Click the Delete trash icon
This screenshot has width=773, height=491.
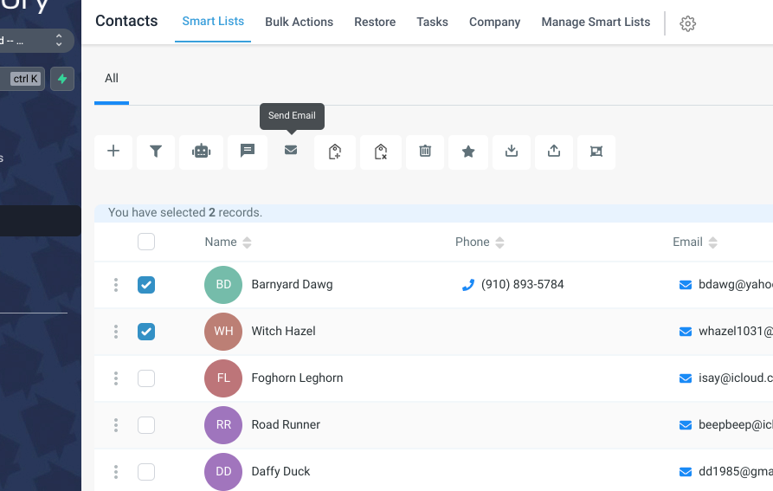[425, 151]
